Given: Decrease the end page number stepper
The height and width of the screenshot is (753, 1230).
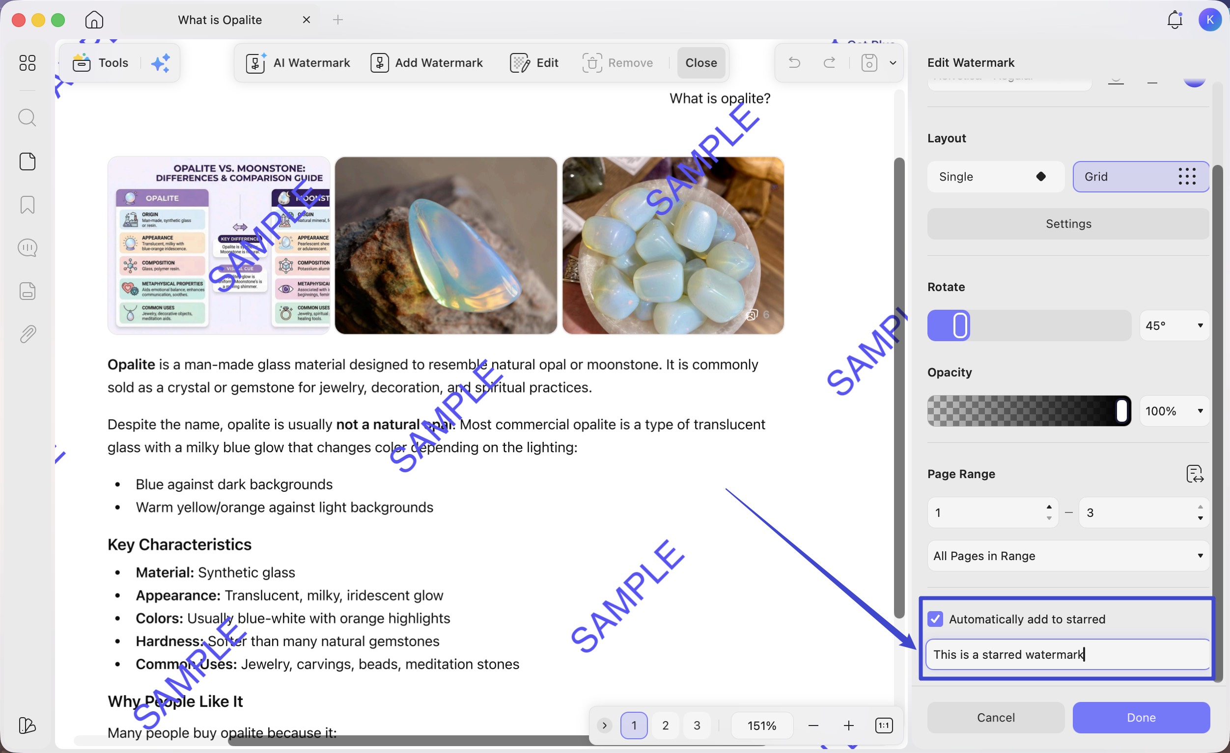Looking at the screenshot, I should coord(1201,518).
